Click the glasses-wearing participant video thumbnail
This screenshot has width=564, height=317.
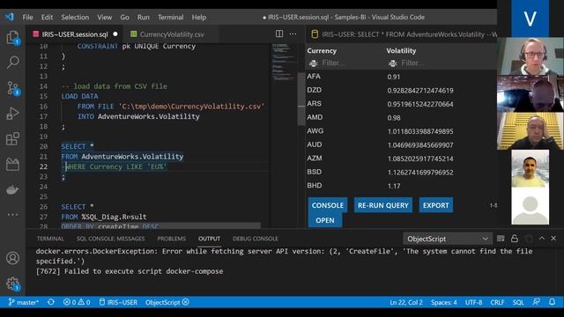pyautogui.click(x=531, y=56)
